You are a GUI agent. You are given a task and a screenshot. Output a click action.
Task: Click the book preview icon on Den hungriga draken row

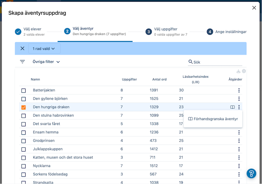[x=233, y=107]
